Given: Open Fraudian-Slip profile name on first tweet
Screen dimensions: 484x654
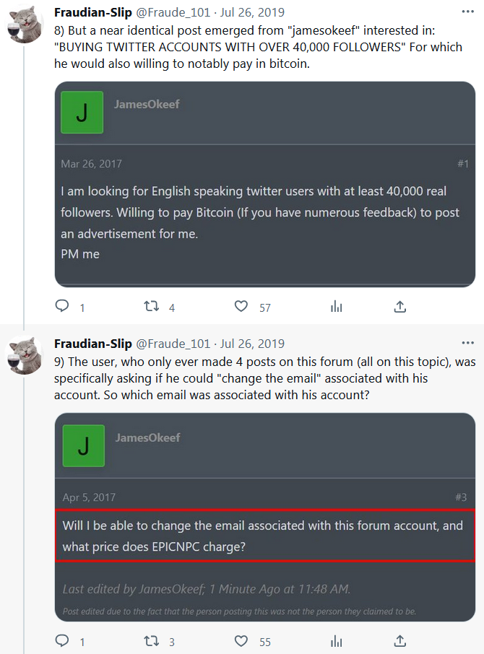Looking at the screenshot, I should (x=92, y=12).
